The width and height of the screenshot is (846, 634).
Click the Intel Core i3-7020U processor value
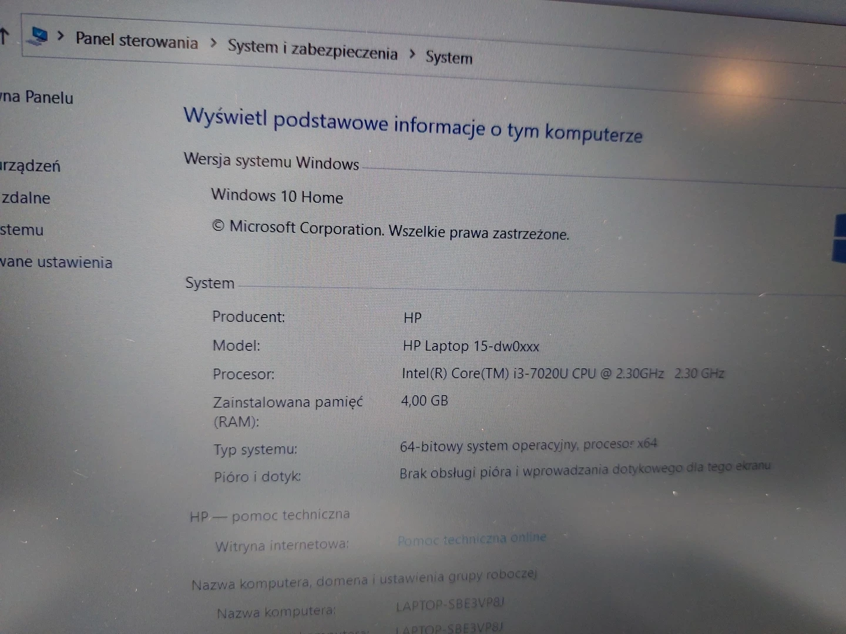pos(563,373)
